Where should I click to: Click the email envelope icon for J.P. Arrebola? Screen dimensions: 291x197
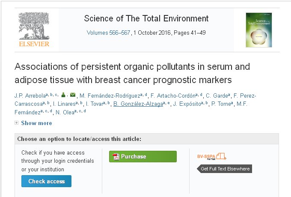[72, 95]
